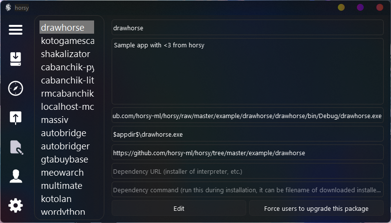Click the Dependency URL input field
The width and height of the screenshot is (391, 223).
[x=247, y=171]
